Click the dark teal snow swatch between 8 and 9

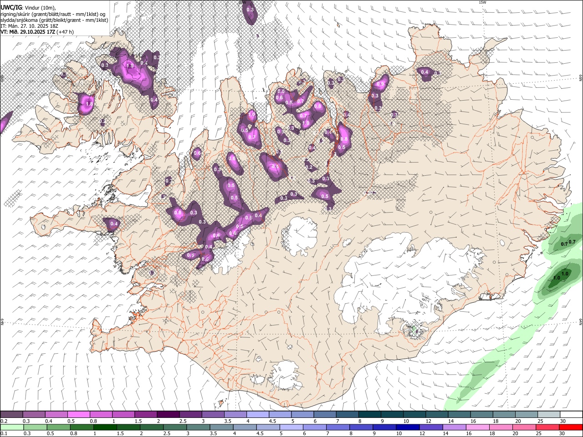369,415
